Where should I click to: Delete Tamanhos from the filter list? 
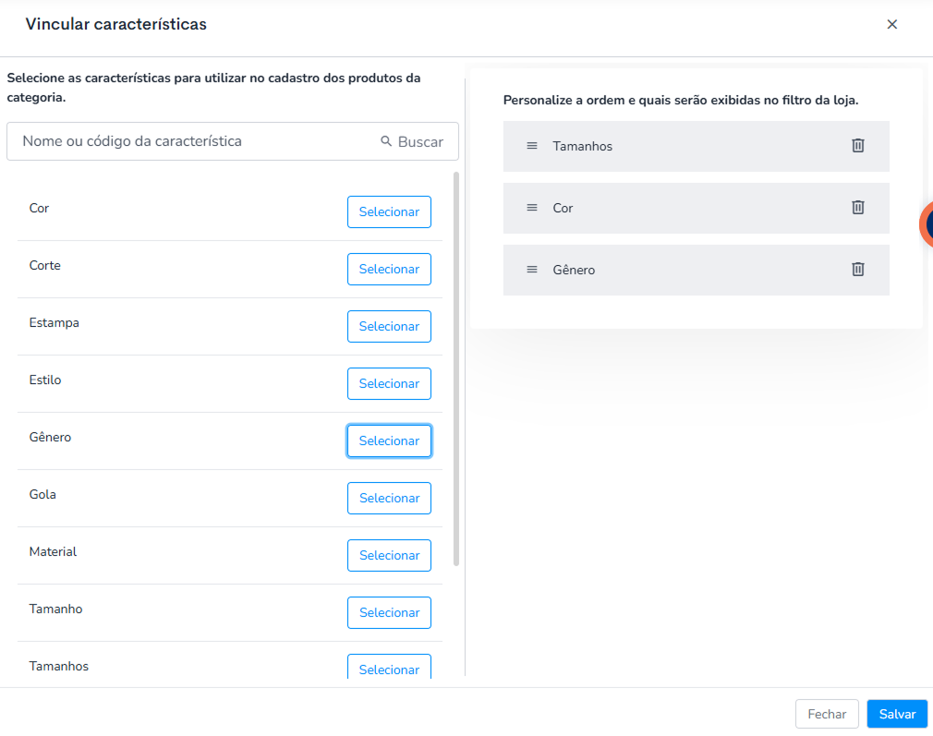(857, 146)
